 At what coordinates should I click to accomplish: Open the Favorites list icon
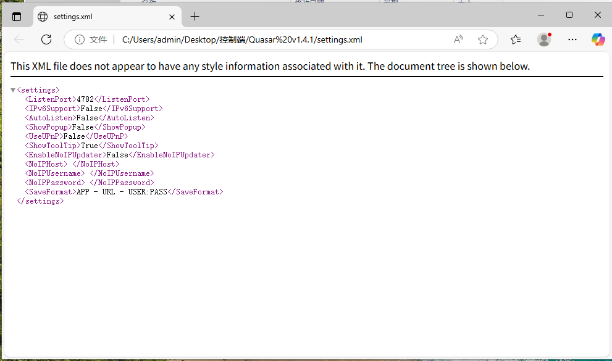pyautogui.click(x=516, y=39)
